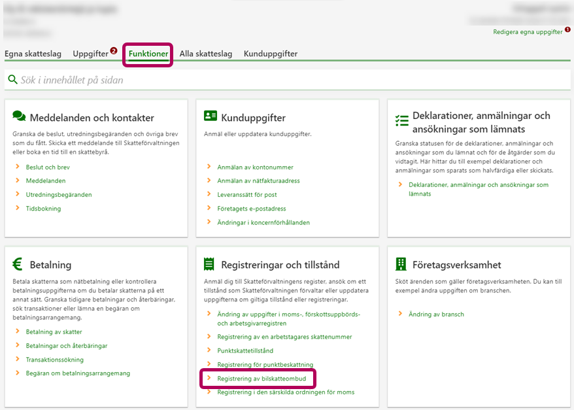This screenshot has height=410, width=574.
Task: Click the building icon beside Företagsverksamhet
Action: pos(401,264)
